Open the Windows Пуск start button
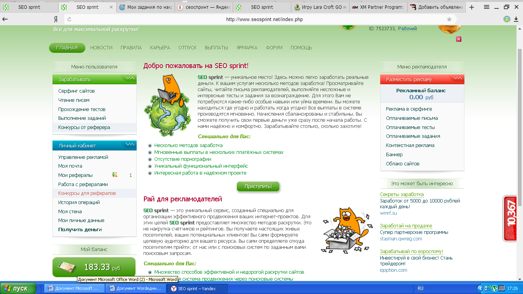Image resolution: width=523 pixels, height=294 pixels. click(x=18, y=288)
